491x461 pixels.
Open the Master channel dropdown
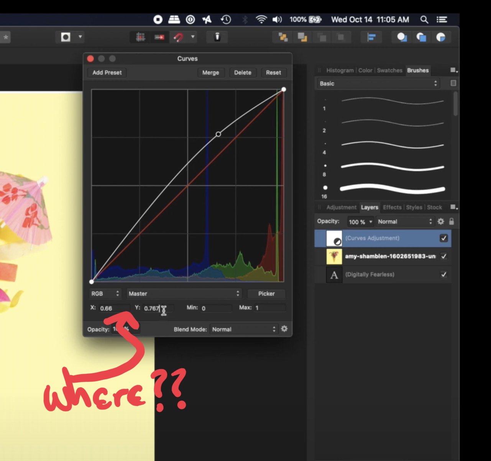(x=184, y=294)
